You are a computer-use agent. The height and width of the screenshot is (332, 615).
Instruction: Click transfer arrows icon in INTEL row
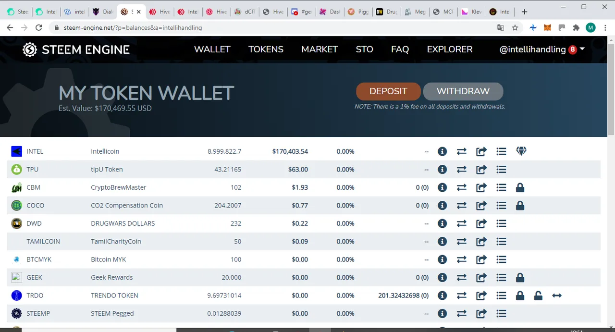click(462, 151)
